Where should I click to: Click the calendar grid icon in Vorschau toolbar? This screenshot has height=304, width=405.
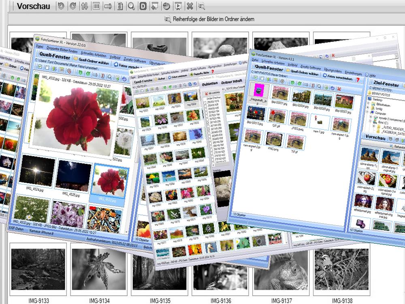click(96, 6)
